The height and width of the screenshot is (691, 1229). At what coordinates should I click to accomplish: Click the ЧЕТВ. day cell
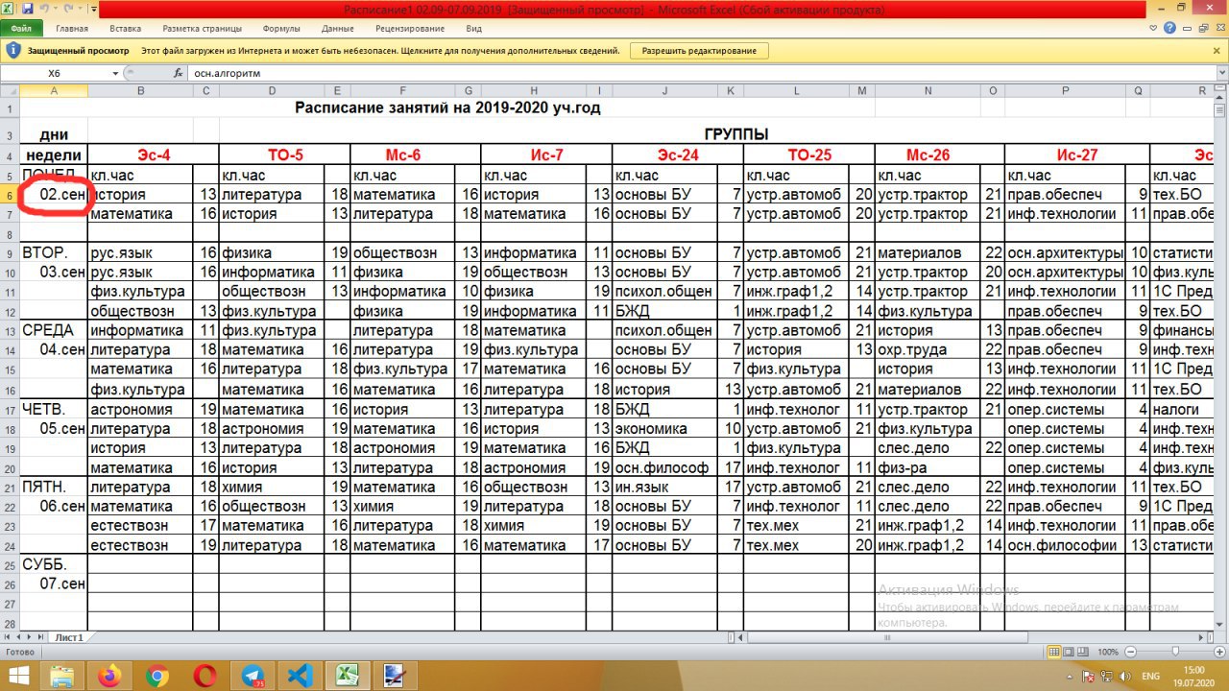[x=54, y=410]
